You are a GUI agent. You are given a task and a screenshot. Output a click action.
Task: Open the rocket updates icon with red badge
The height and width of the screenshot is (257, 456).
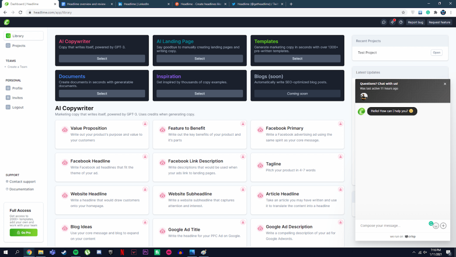[x=392, y=22]
